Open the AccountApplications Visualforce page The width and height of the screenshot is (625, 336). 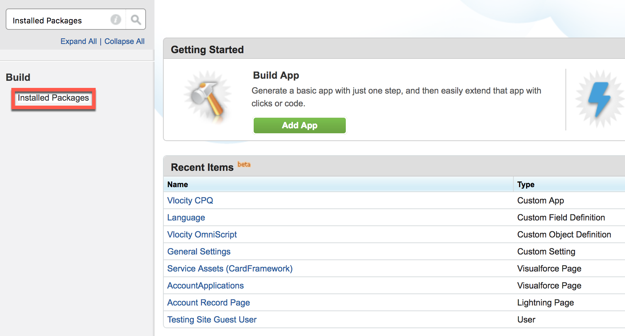205,285
